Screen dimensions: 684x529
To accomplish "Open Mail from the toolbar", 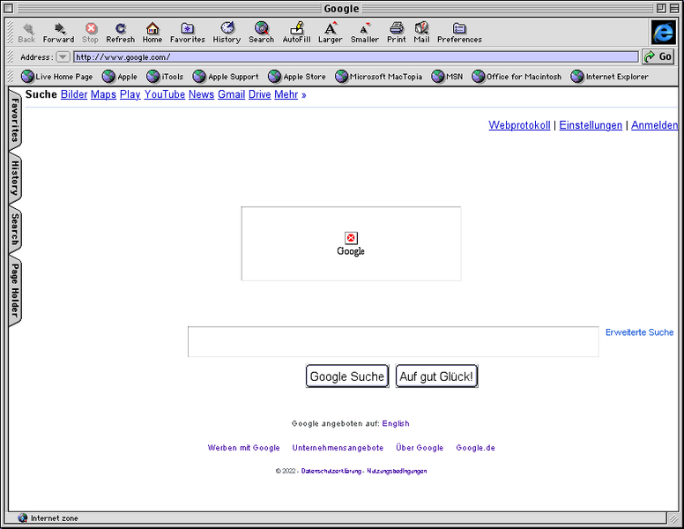I will click(422, 33).
